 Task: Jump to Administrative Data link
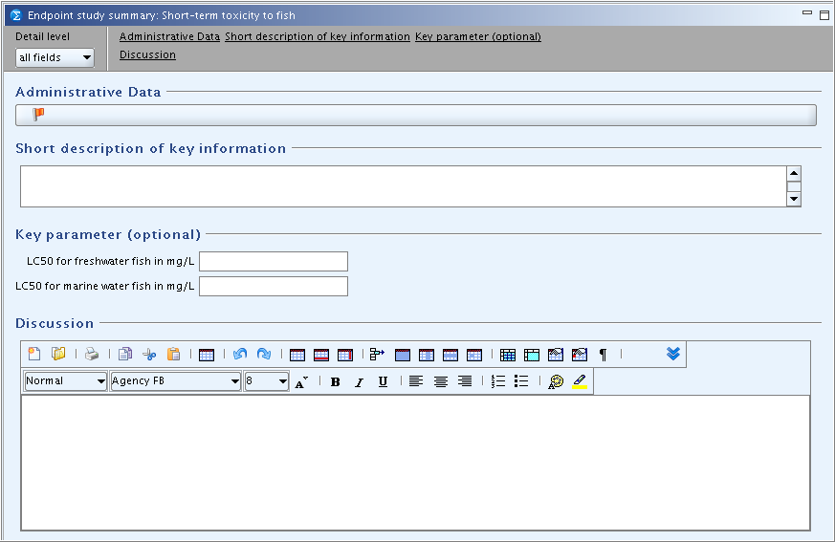point(169,36)
